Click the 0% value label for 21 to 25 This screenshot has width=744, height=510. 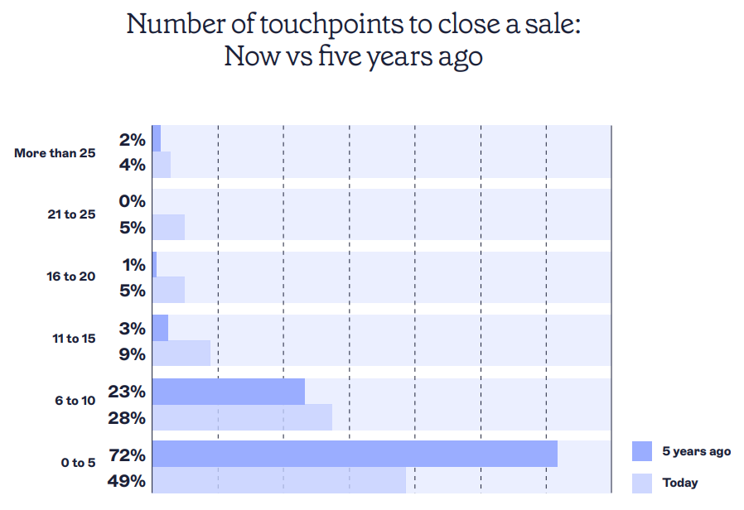(132, 201)
